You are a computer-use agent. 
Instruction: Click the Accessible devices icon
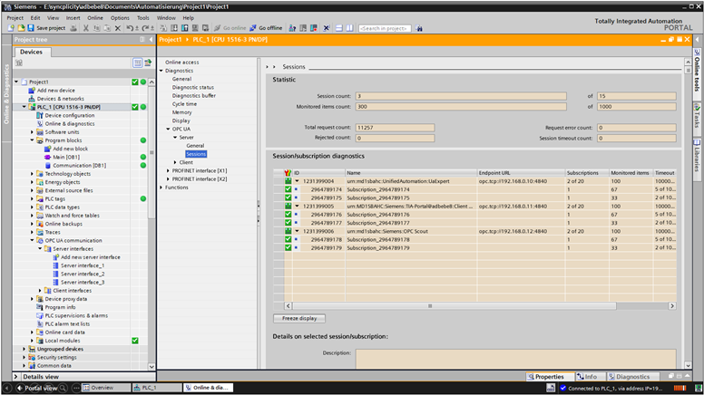(x=292, y=28)
